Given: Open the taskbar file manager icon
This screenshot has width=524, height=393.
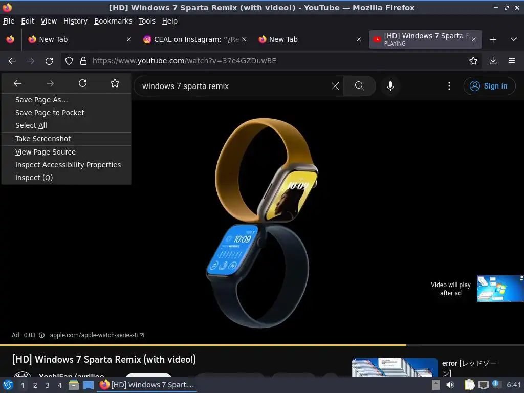Looking at the screenshot, I should coord(74,385).
